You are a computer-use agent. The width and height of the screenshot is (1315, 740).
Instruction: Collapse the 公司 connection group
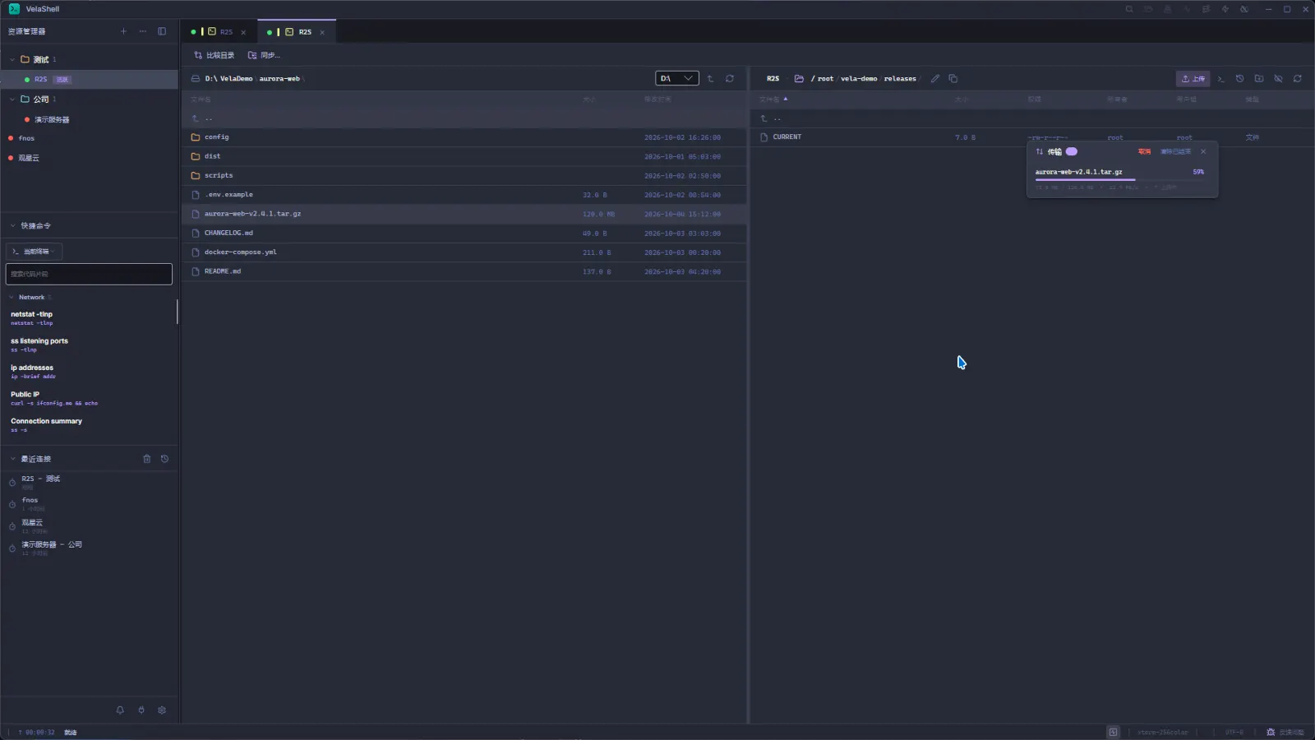click(12, 99)
